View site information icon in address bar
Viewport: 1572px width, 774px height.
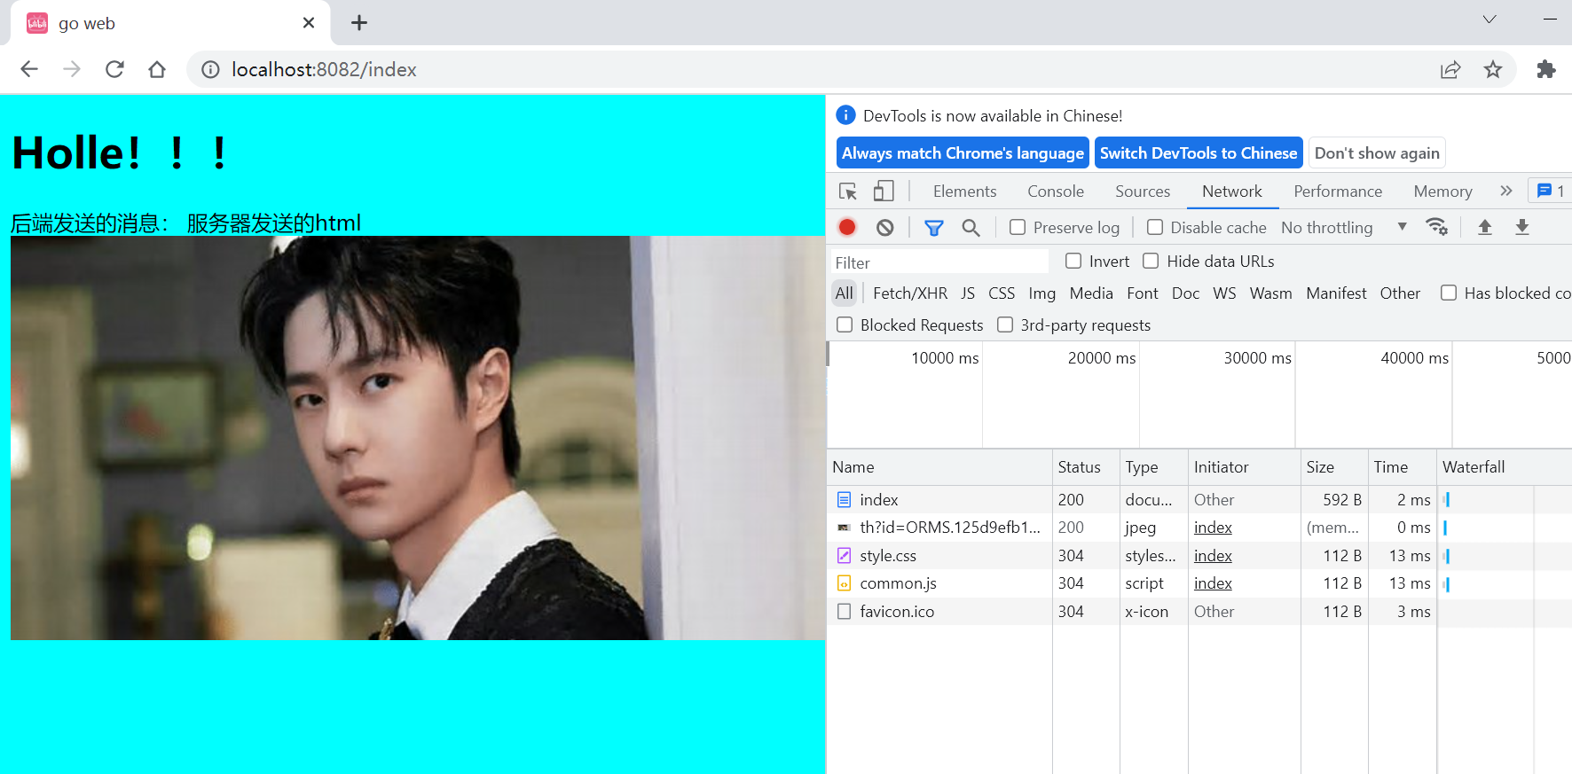(x=210, y=69)
